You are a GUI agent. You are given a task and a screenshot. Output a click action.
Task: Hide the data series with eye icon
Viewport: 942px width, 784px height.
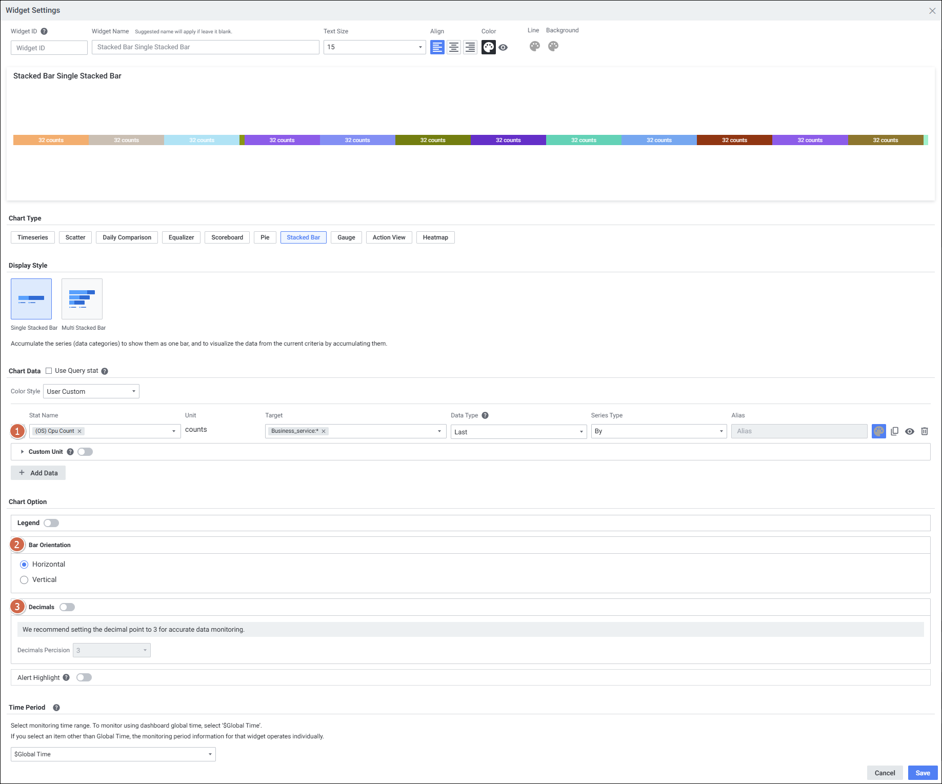click(909, 432)
